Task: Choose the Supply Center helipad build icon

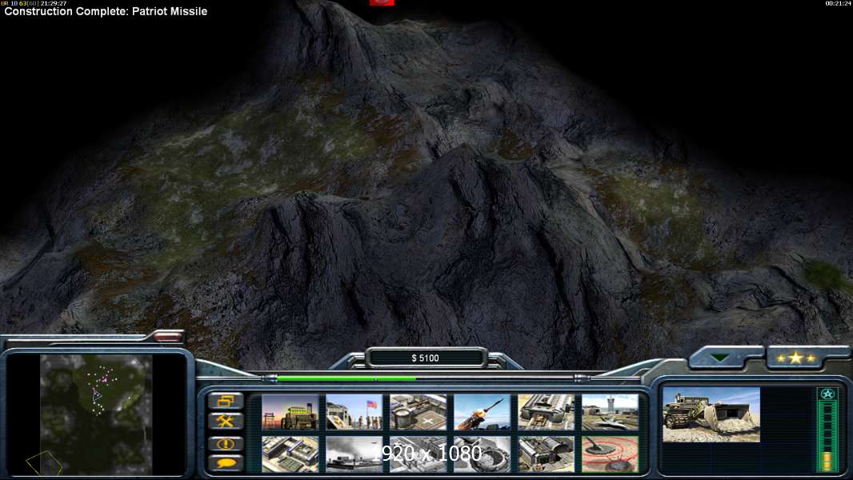Action: [x=418, y=412]
